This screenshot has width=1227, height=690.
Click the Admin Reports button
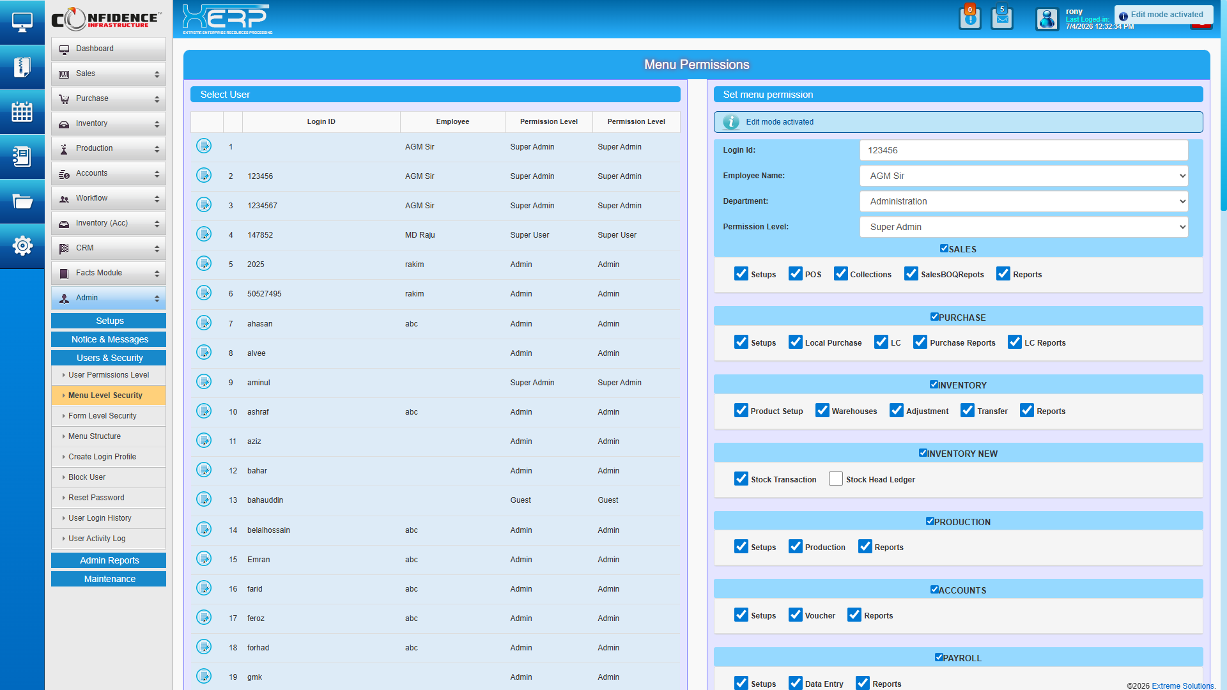pyautogui.click(x=108, y=560)
